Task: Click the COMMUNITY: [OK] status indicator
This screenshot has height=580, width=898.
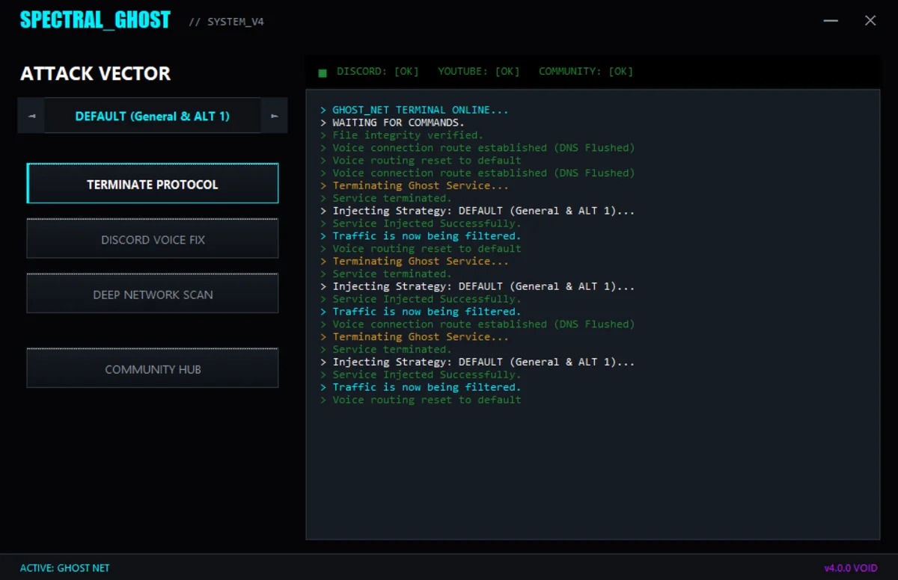Action: [x=585, y=71]
